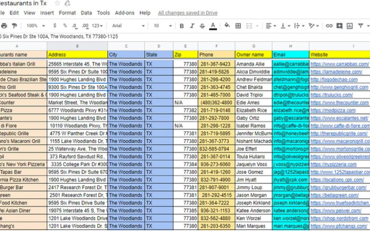
Task: Select the 'Jimmy Loup' owner cell
Action: (x=254, y=188)
